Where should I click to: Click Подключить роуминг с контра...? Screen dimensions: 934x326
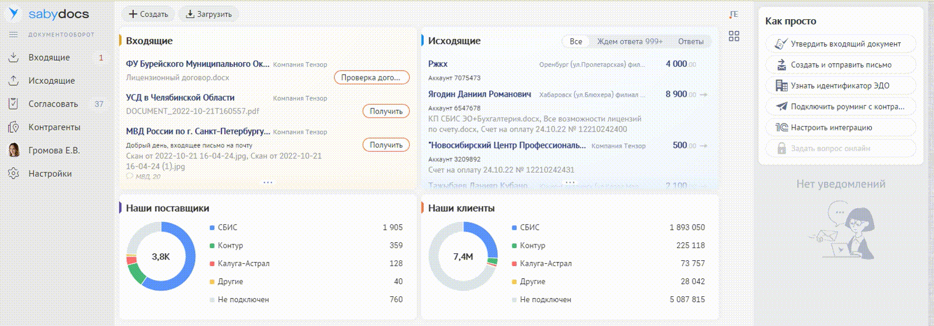pyautogui.click(x=841, y=107)
